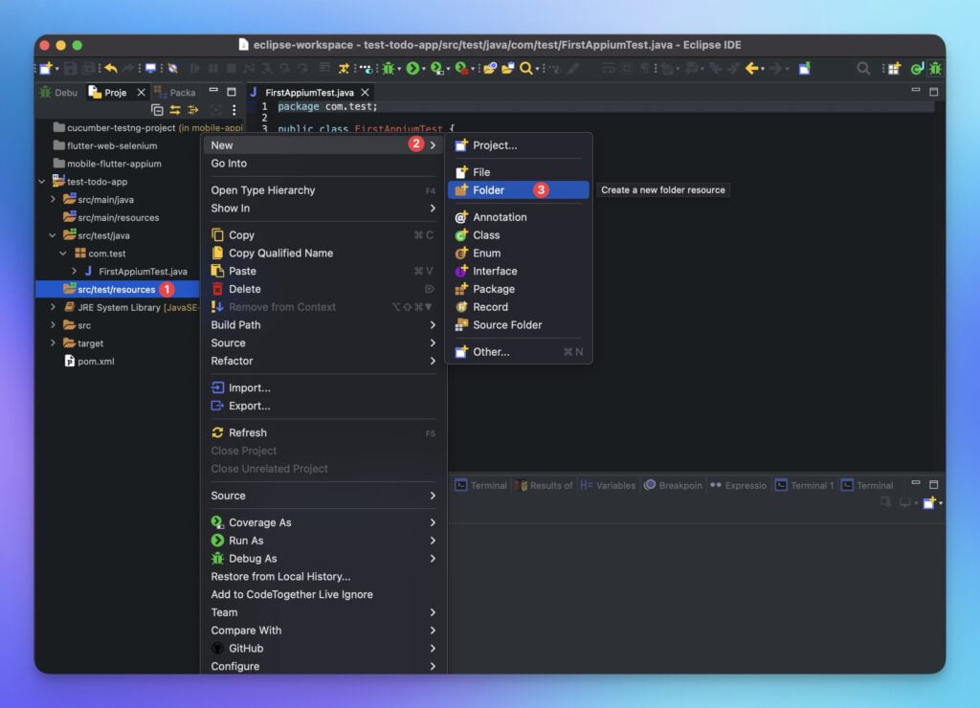Choose Class in the New submenu
980x708 pixels.
pos(519,235)
